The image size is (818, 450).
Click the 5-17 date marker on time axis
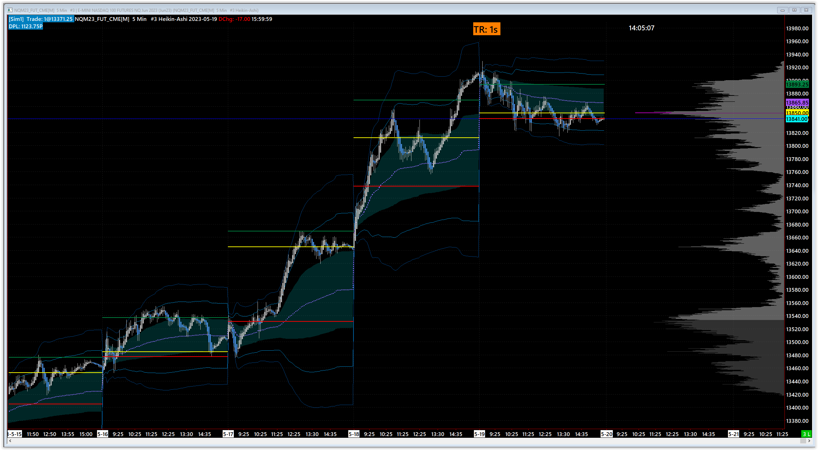click(x=228, y=434)
